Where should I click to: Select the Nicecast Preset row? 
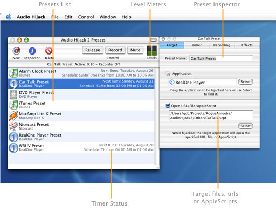tap(81, 126)
